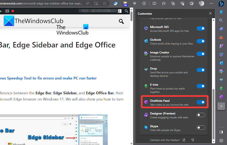227x145 pixels.
Task: Click the centered TheWindowsClub logo image
Action: [x=72, y=30]
